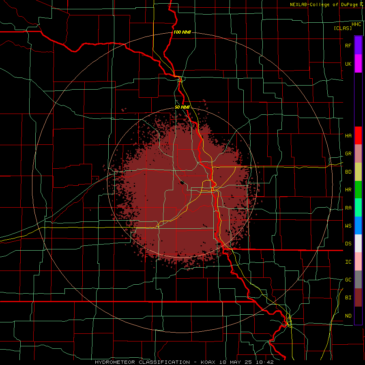This screenshot has height=365, width=365.
Task: Select the BD yellow legend block
Action: click(358, 172)
